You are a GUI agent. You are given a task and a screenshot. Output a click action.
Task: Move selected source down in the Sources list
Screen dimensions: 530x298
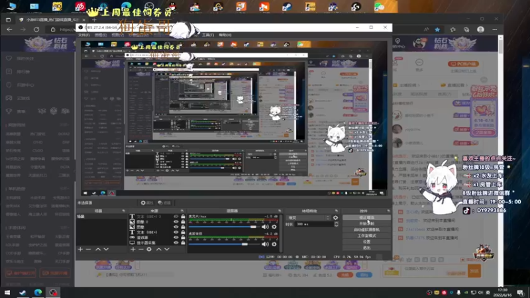[x=167, y=250]
